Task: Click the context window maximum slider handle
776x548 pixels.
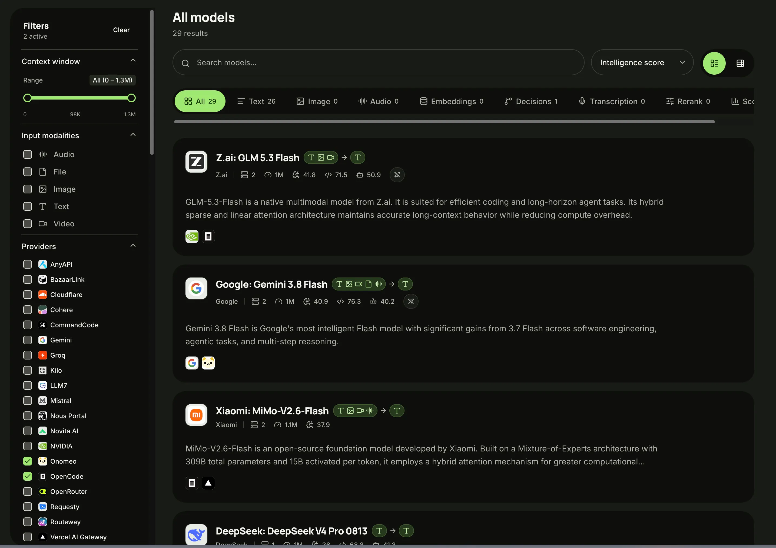Action: point(131,98)
